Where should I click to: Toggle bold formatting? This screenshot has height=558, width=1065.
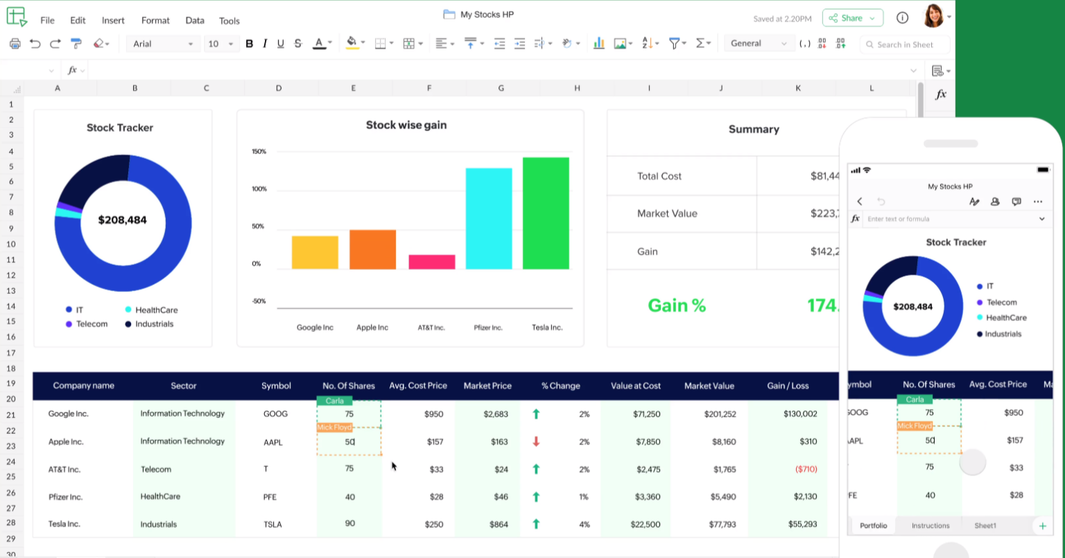(x=249, y=44)
